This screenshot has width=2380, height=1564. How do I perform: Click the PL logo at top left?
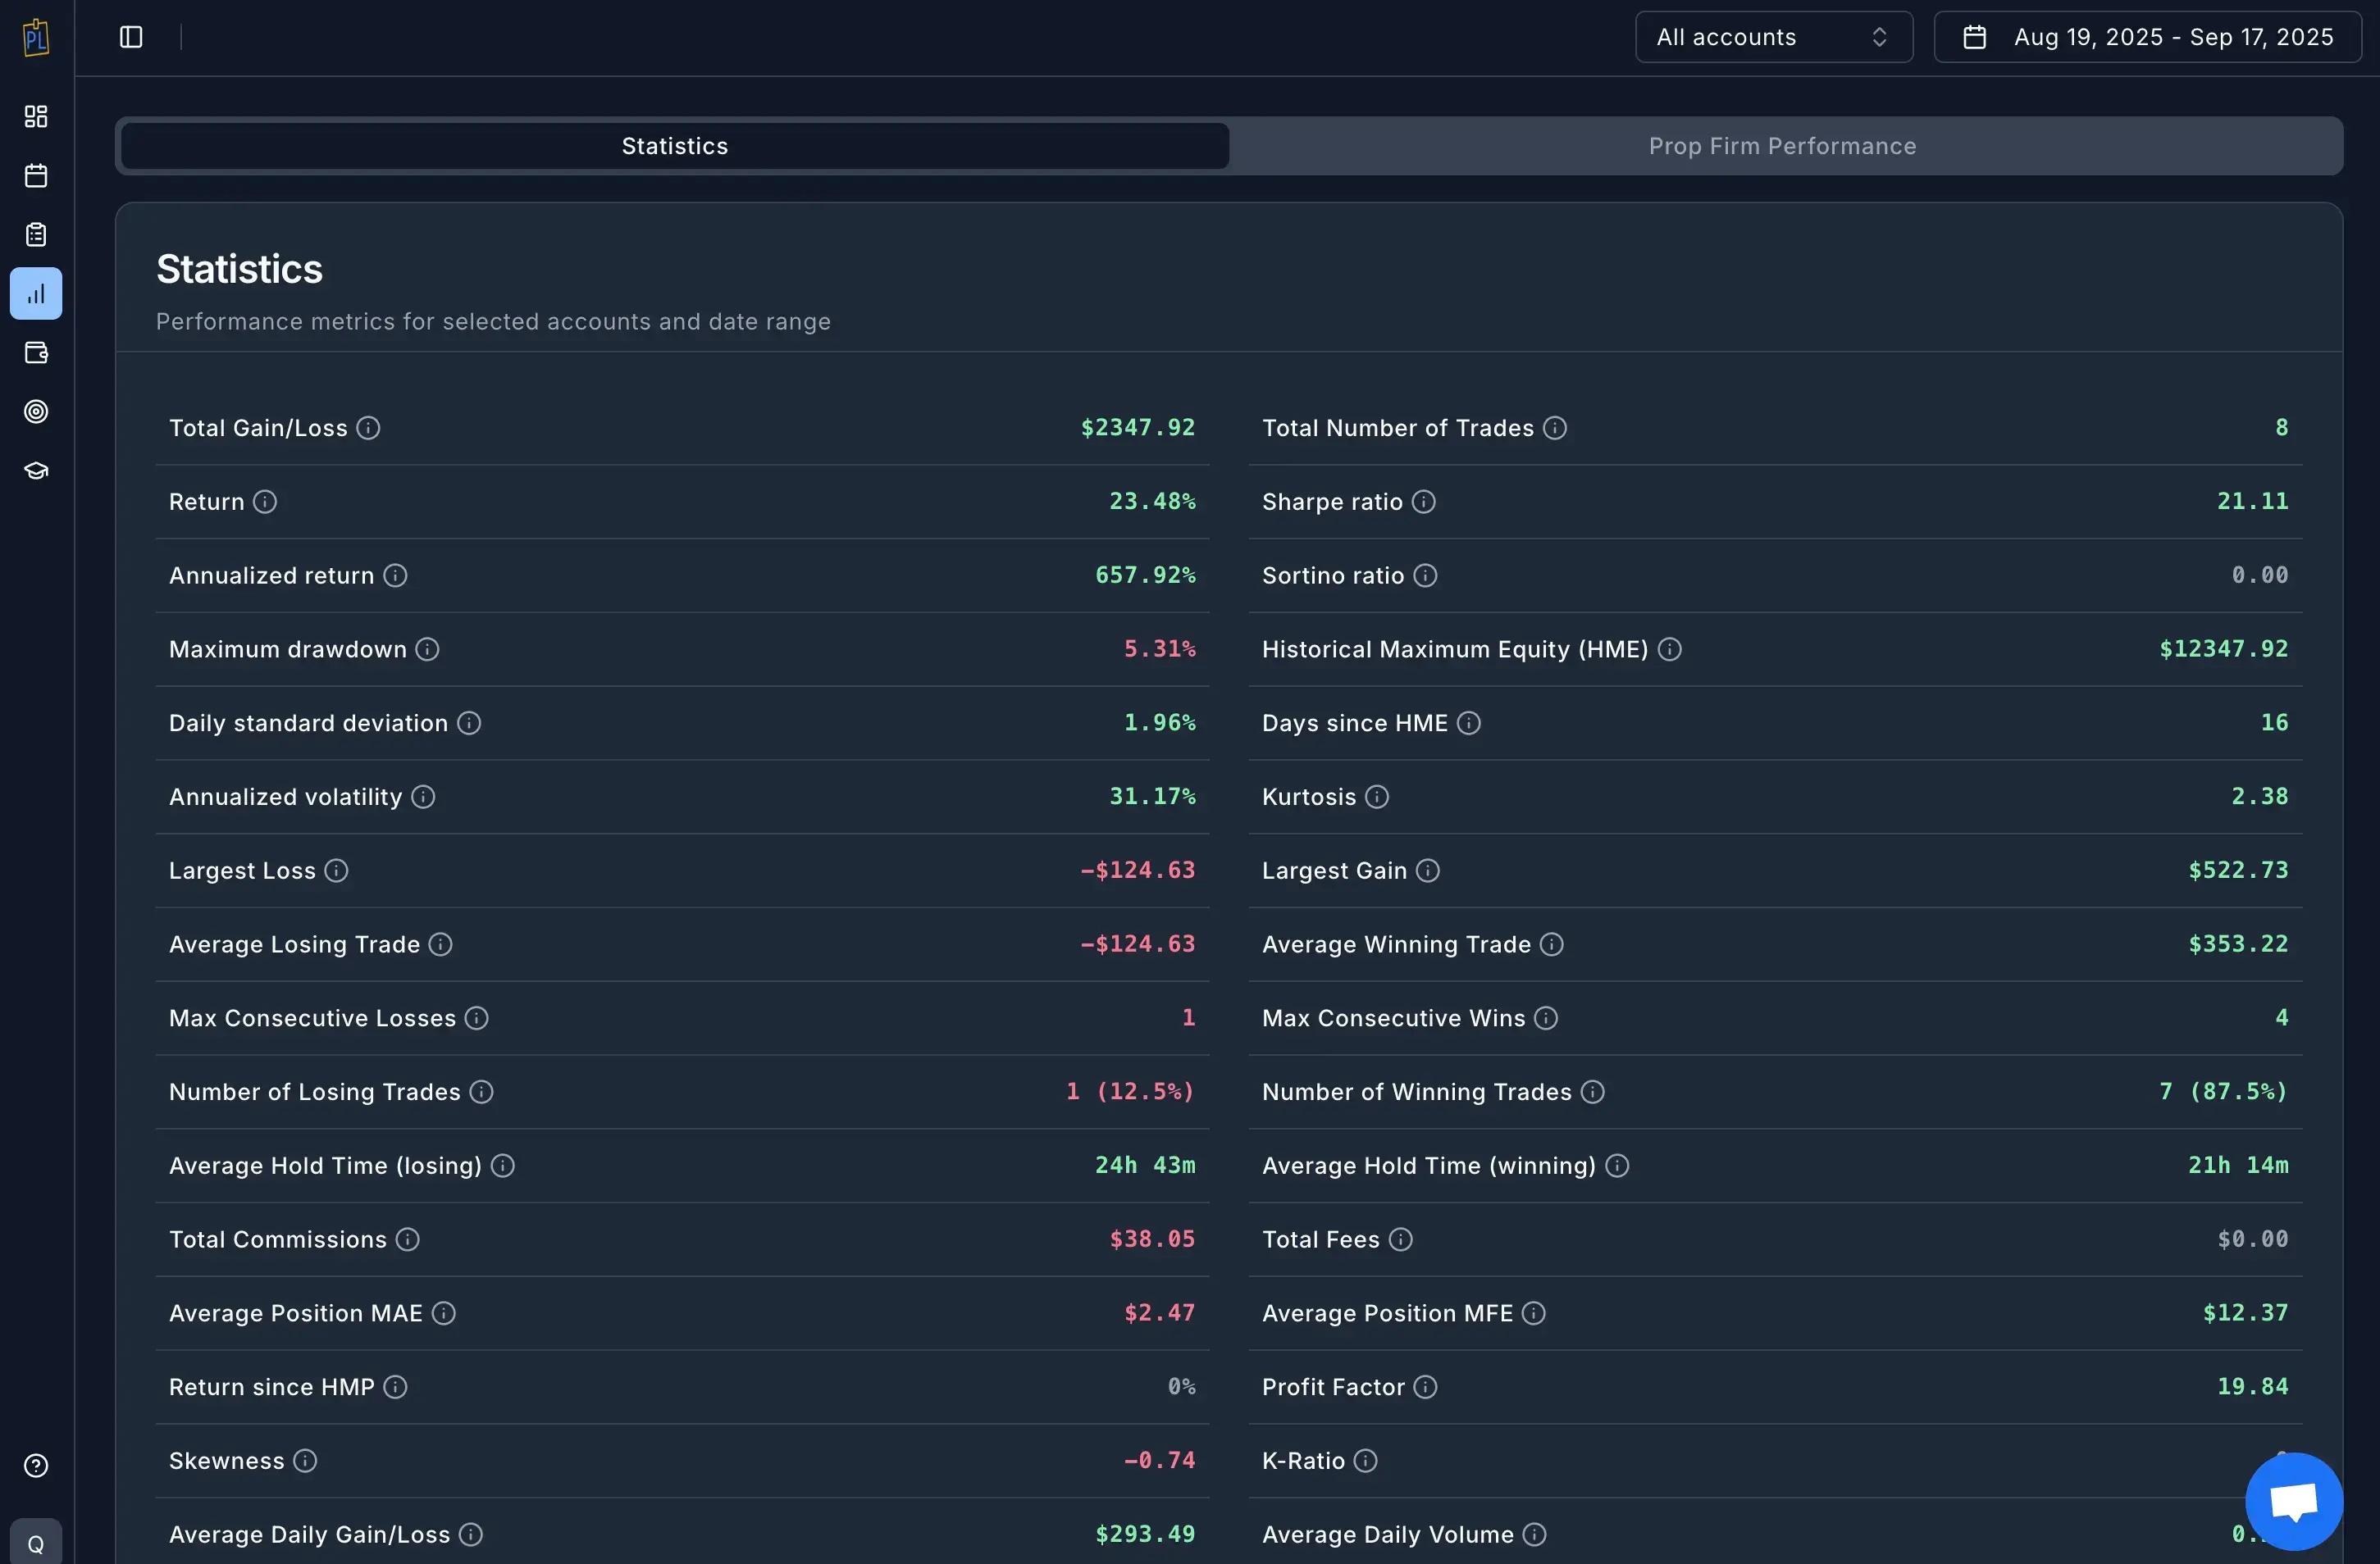click(x=36, y=37)
